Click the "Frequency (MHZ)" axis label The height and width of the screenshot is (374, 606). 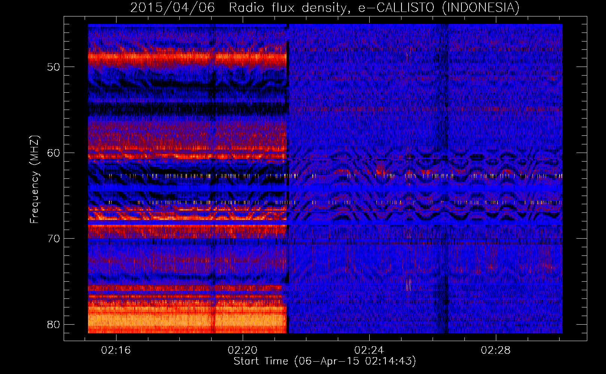pos(34,180)
